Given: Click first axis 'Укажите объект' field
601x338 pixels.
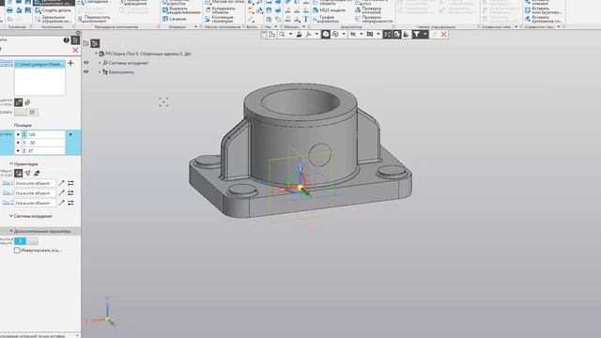Looking at the screenshot, I should 35,183.
